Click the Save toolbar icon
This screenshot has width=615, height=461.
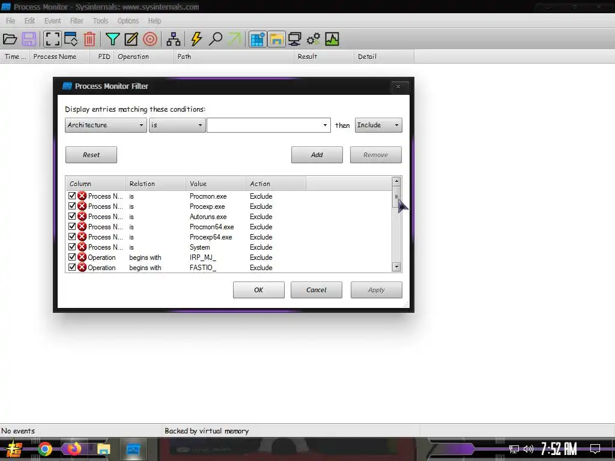tap(29, 39)
